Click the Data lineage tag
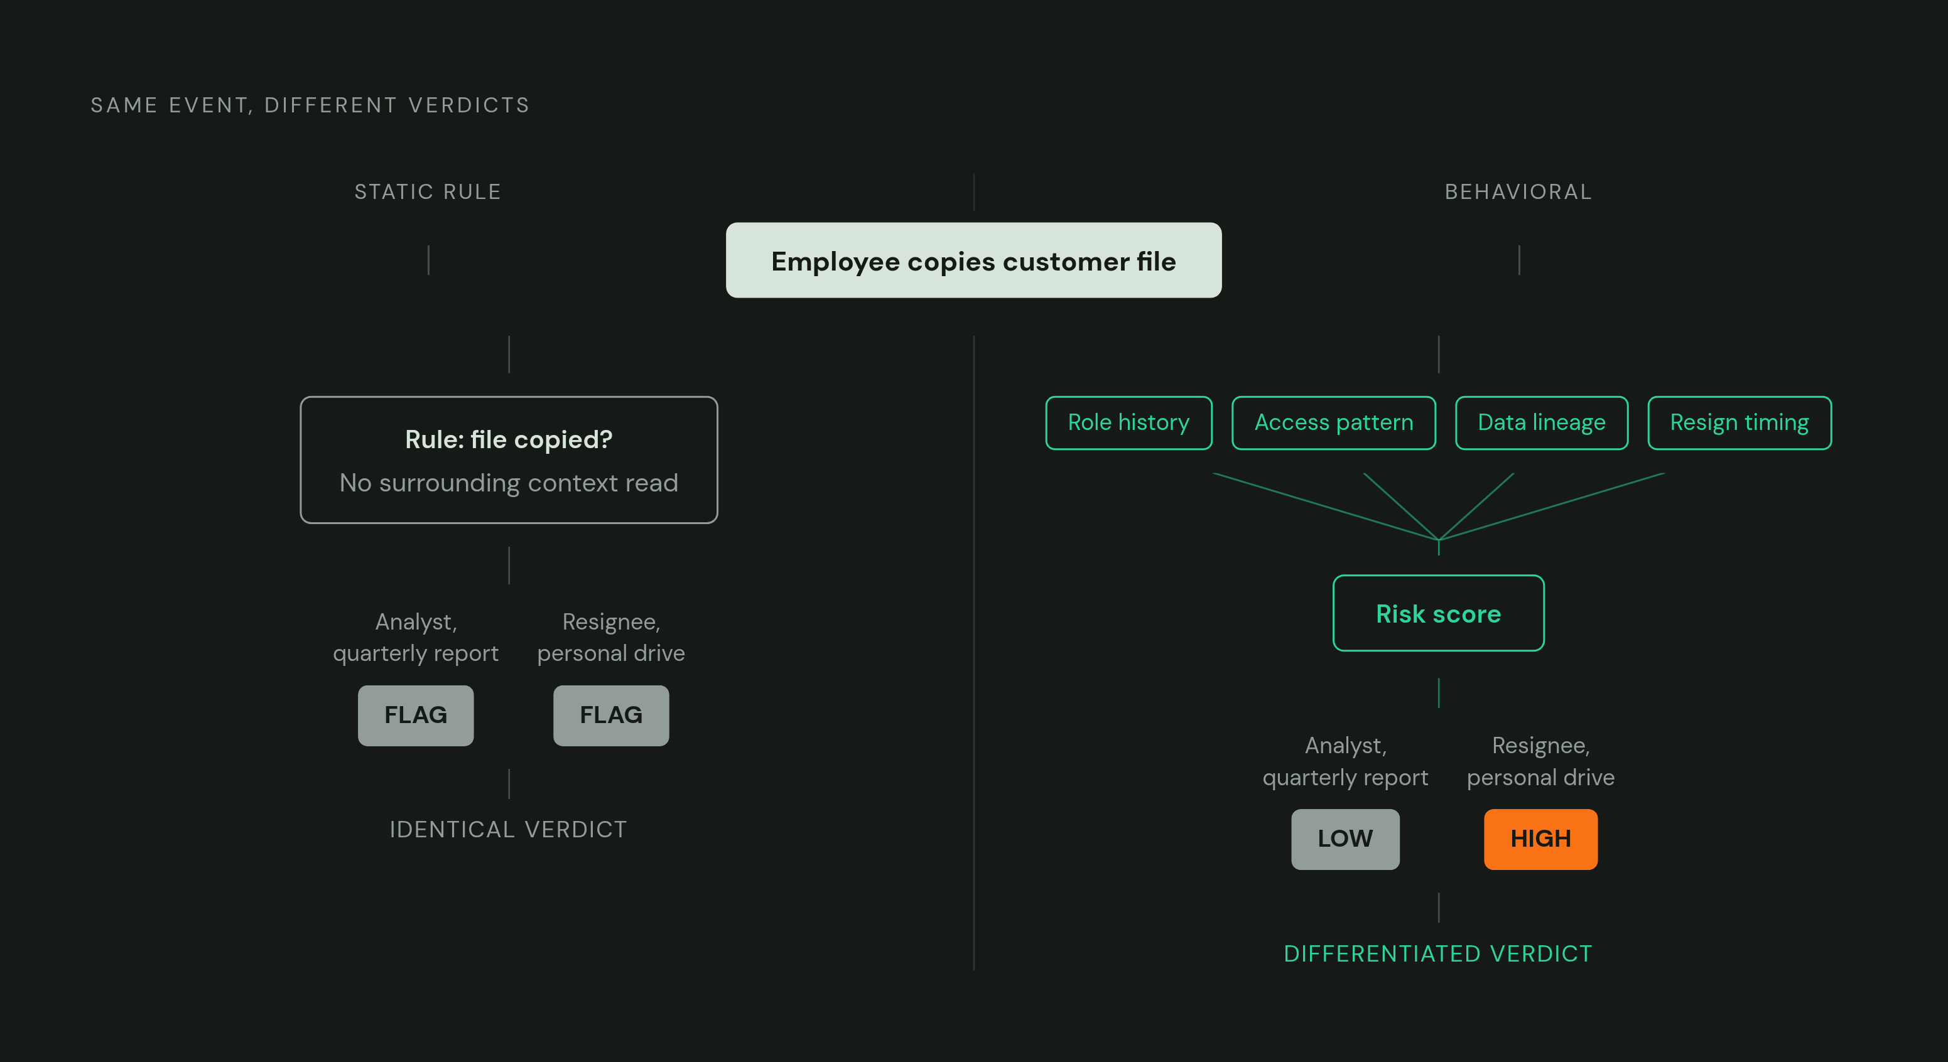Viewport: 1948px width, 1062px height. coord(1541,422)
